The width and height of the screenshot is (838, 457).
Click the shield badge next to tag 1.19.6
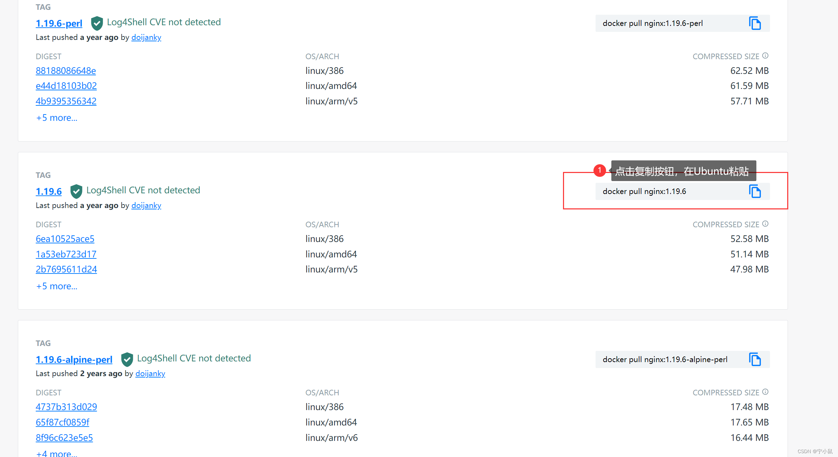[x=76, y=192]
